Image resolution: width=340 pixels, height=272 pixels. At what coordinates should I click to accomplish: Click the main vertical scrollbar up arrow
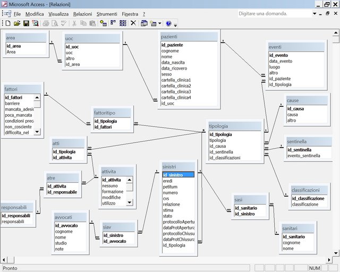click(336, 33)
